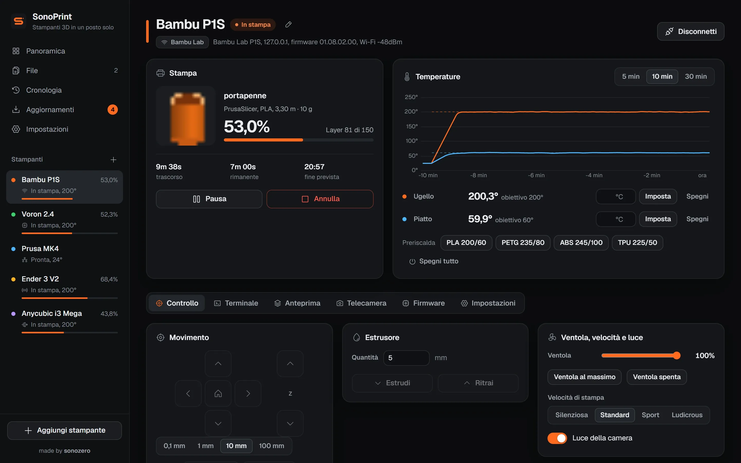This screenshot has height=463, width=741.
Task: Click the printer icon in Stampa panel header
Action: click(x=161, y=73)
